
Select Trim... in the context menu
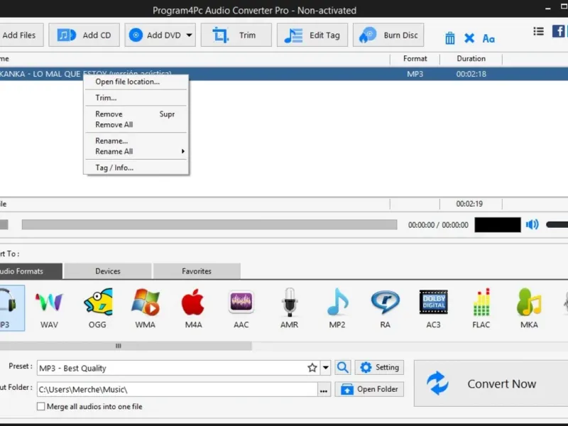click(x=136, y=98)
